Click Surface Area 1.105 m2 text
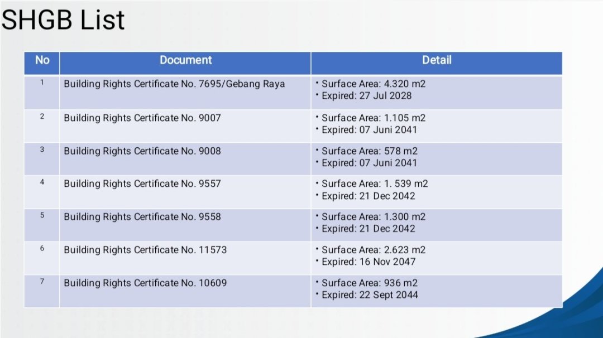Screen dimensions: 603x338 (x=374, y=118)
